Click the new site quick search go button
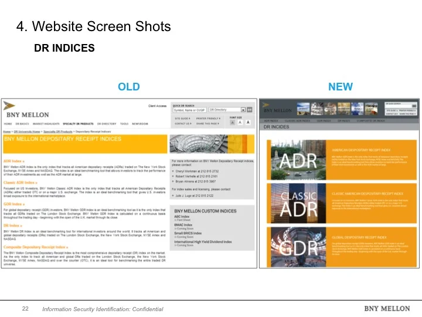The width and height of the screenshot is (422, 317). pyautogui.click(x=414, y=106)
